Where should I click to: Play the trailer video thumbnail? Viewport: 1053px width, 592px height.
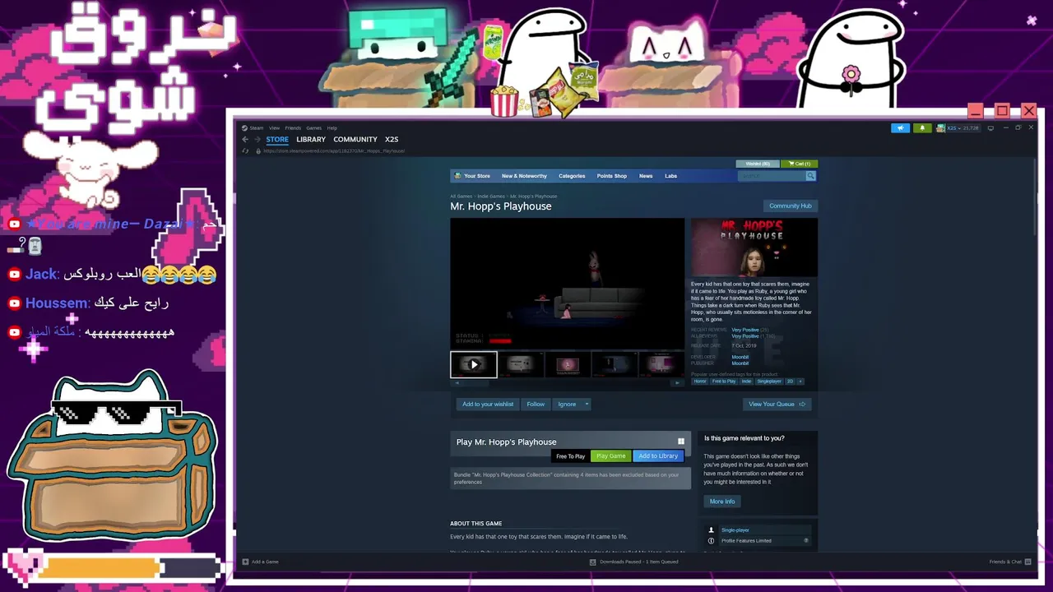[x=473, y=364]
